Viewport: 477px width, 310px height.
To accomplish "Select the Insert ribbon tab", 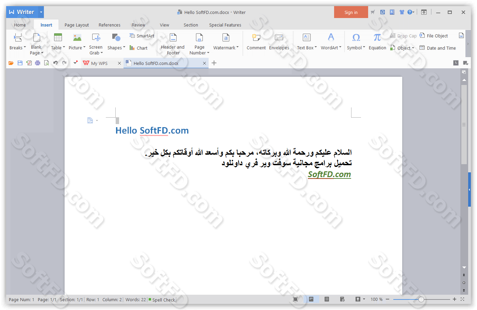I will [x=46, y=25].
